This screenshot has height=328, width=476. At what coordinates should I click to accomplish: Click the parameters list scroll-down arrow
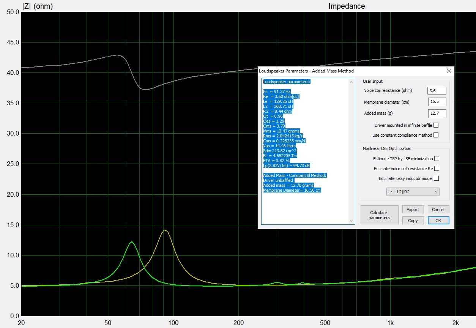click(351, 221)
